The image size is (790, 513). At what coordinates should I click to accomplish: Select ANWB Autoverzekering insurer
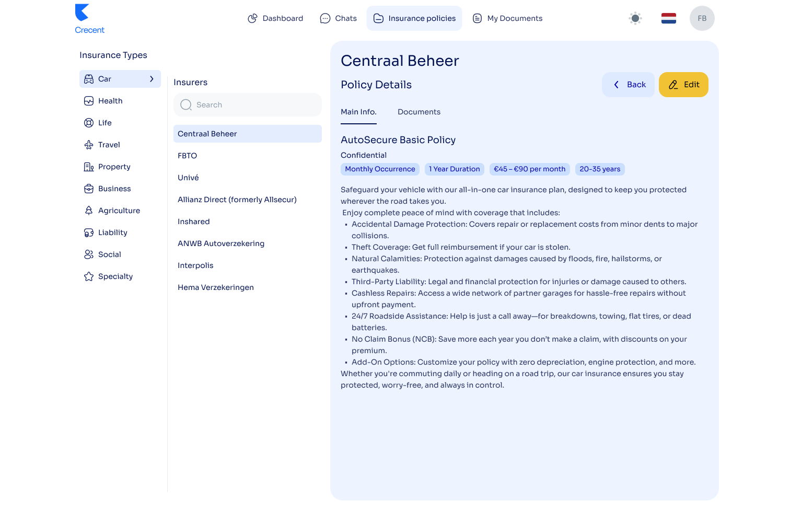click(248, 243)
